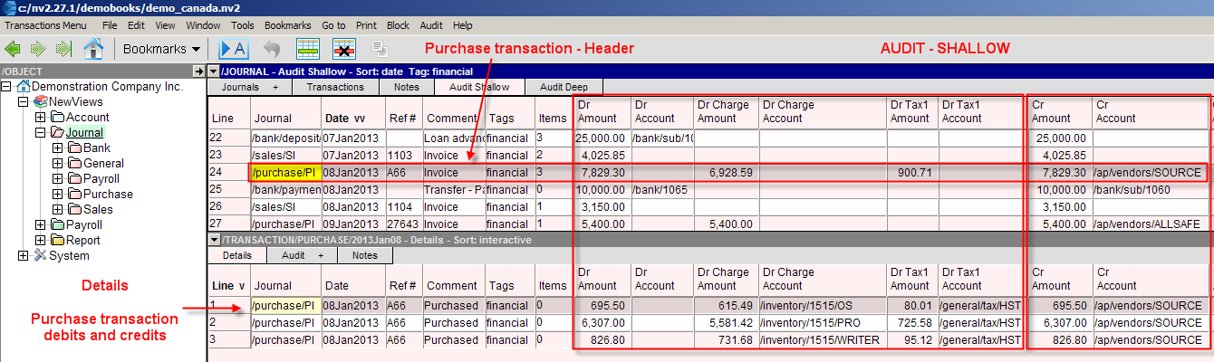Select the Report folder in tree
The width and height of the screenshot is (1214, 362).
click(82, 241)
